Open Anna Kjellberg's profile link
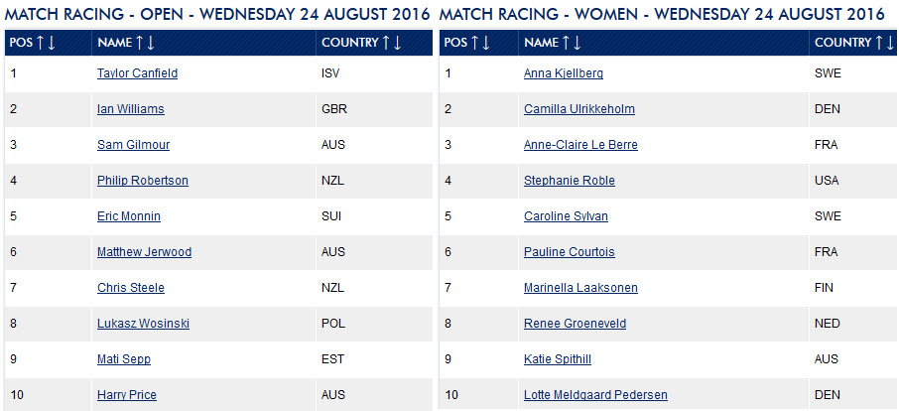 [x=563, y=73]
